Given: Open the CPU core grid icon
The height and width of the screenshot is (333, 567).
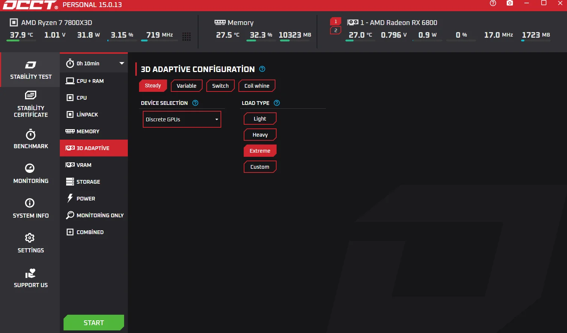Looking at the screenshot, I should 187,36.
